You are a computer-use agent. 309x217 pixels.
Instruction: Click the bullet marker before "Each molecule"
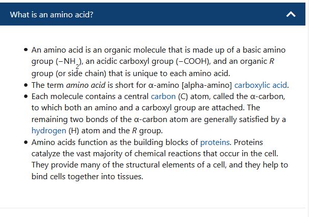click(x=26, y=97)
